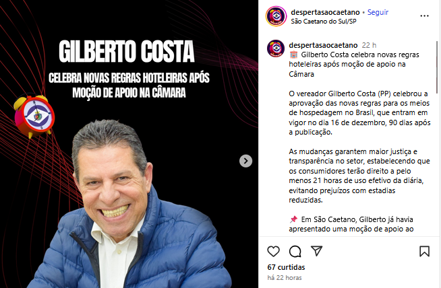Click caption scrollbar thumb
Viewport: 441px width, 288px height.
pyautogui.click(x=437, y=67)
